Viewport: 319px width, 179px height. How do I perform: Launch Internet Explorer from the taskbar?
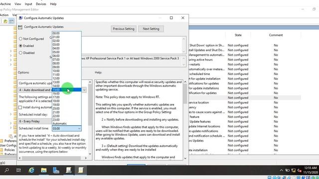point(31,170)
